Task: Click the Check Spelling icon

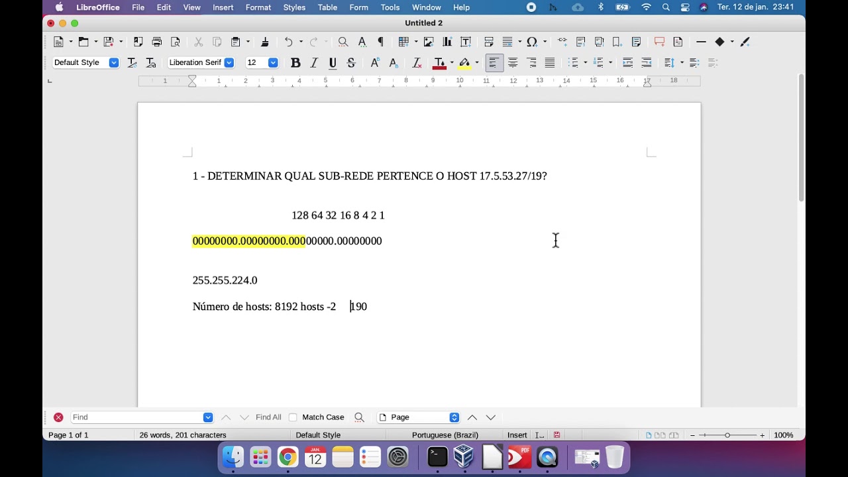Action: [x=362, y=42]
